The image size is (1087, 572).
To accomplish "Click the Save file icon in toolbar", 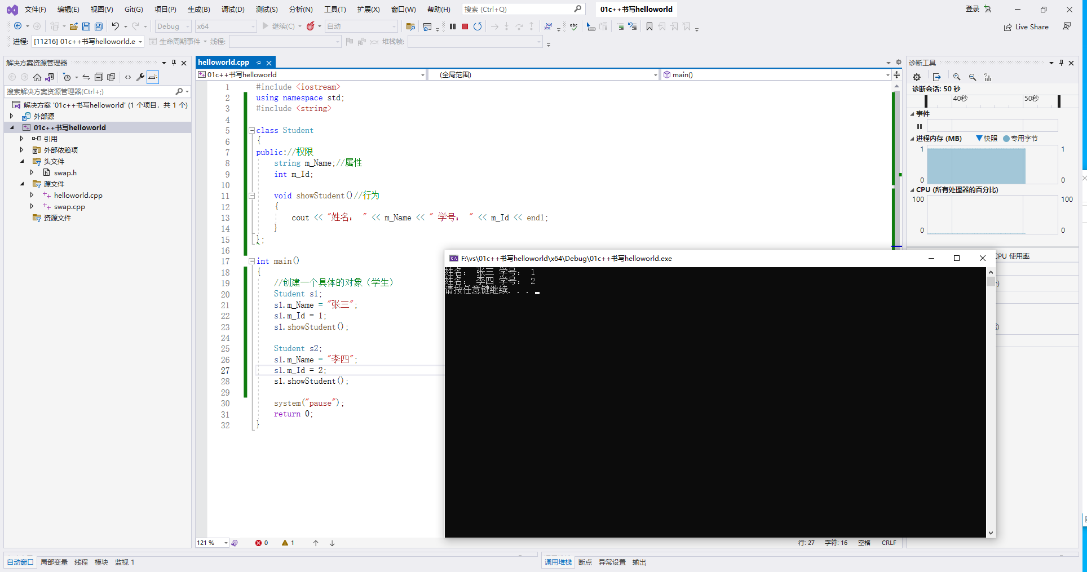I will click(x=86, y=26).
